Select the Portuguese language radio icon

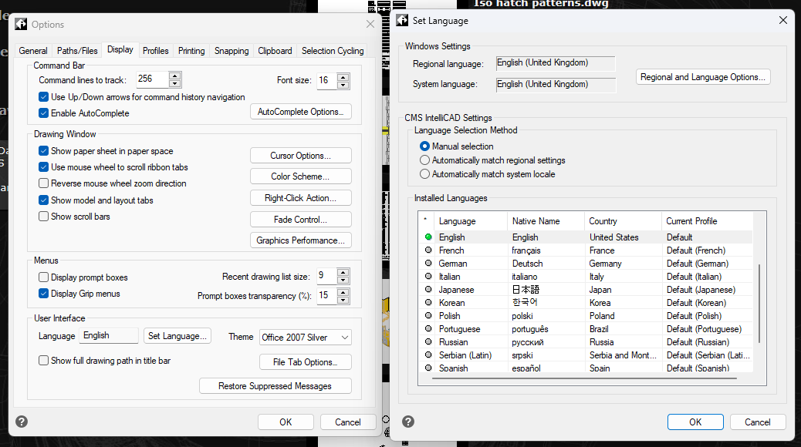428,328
